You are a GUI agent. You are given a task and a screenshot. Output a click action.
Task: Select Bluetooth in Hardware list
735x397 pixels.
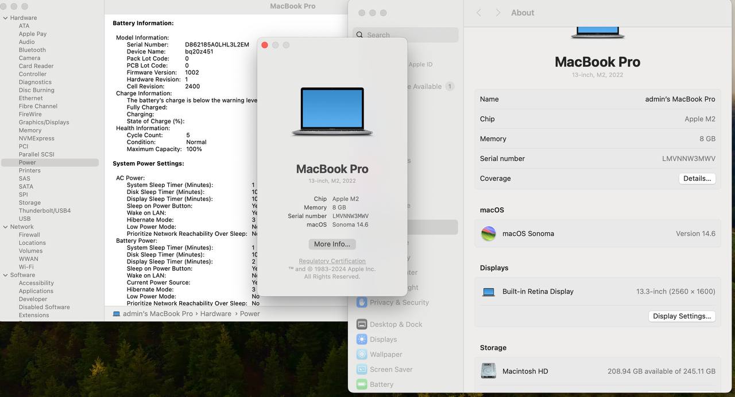click(x=32, y=50)
